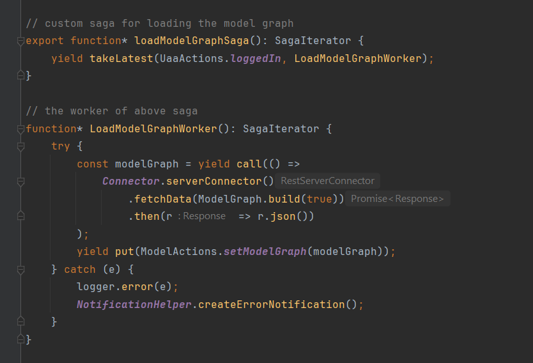Click the setModelGraph method call
The height and width of the screenshot is (363, 533).
coord(265,252)
